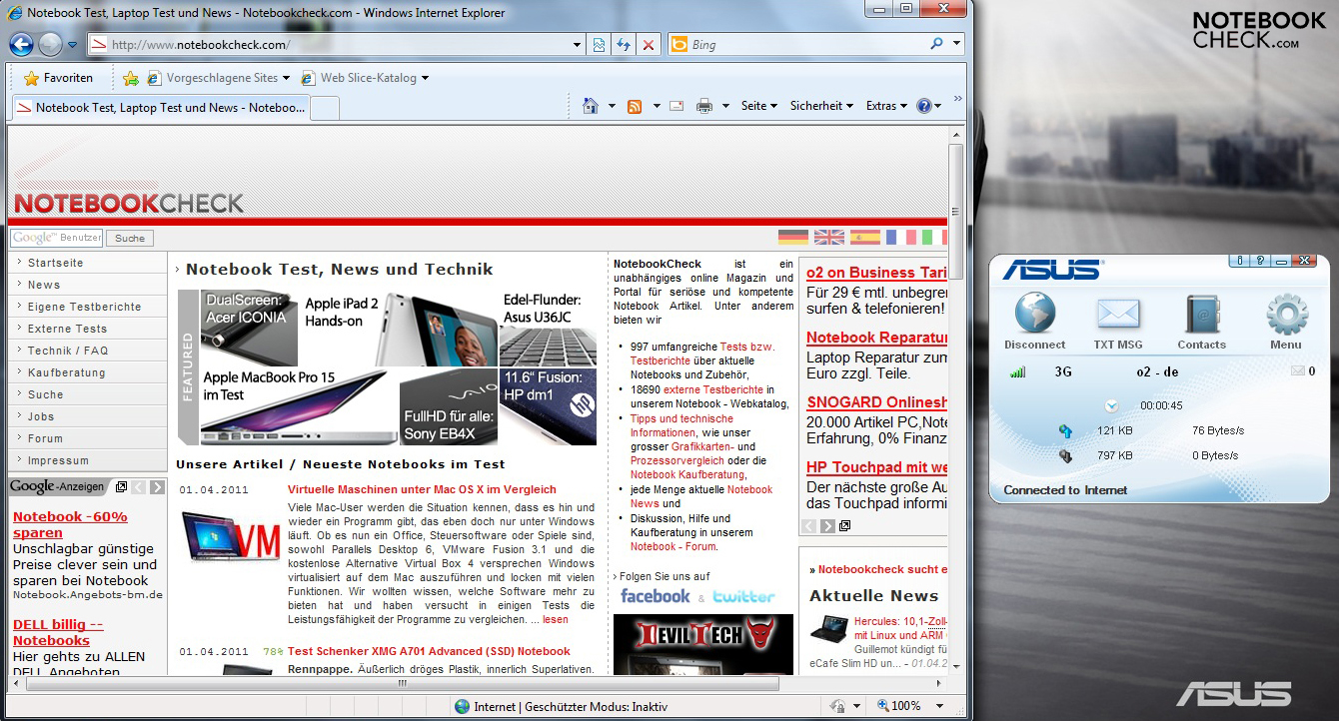Add page to favorites bar icon
This screenshot has width=1339, height=721.
[131, 78]
